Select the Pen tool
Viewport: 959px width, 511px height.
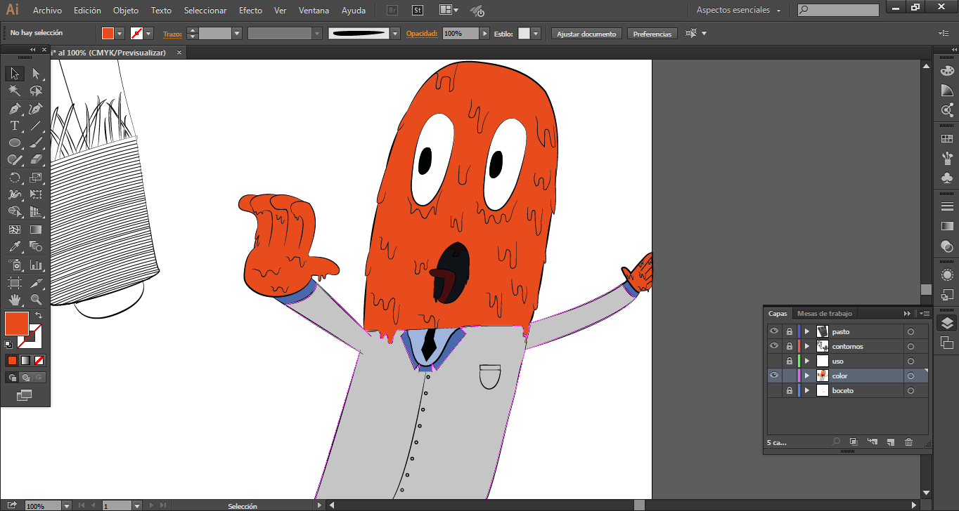(14, 109)
